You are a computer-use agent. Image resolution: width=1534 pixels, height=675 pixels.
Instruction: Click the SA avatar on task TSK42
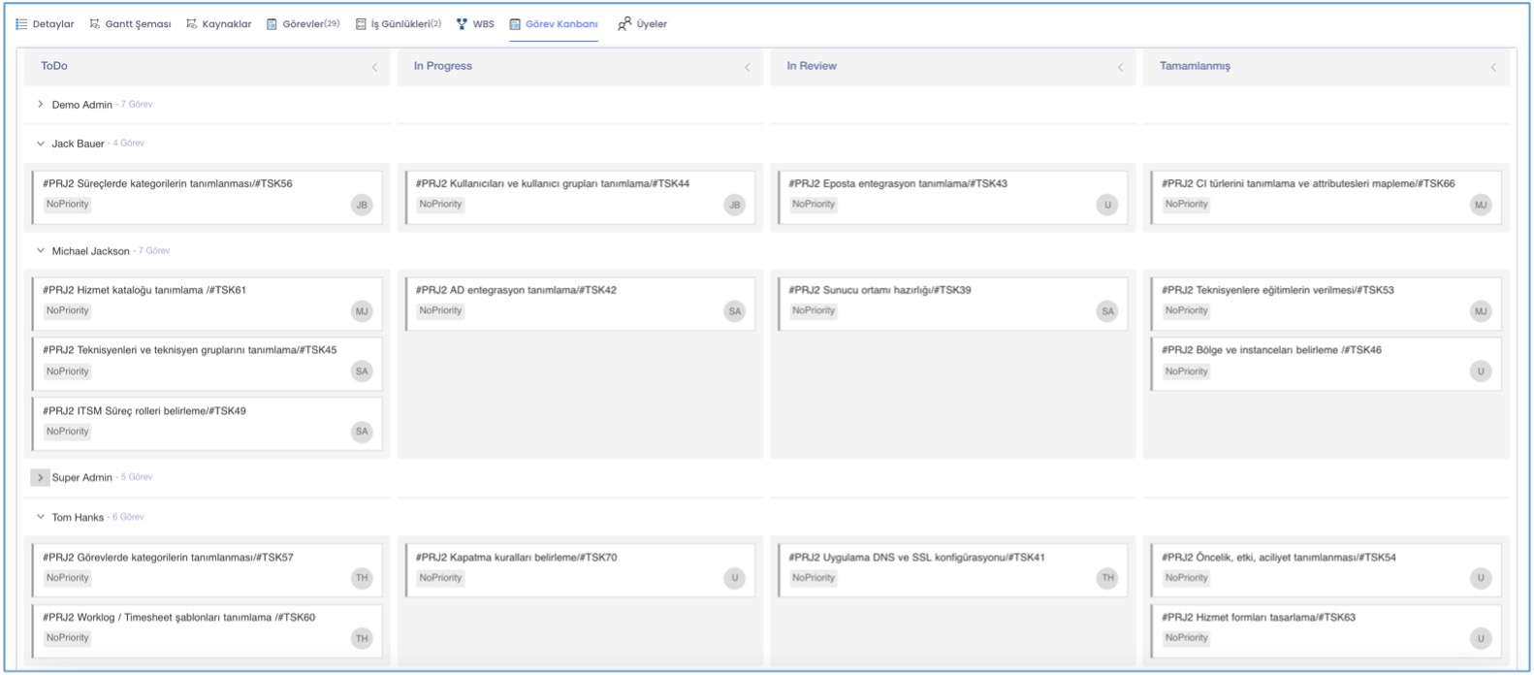click(x=734, y=311)
